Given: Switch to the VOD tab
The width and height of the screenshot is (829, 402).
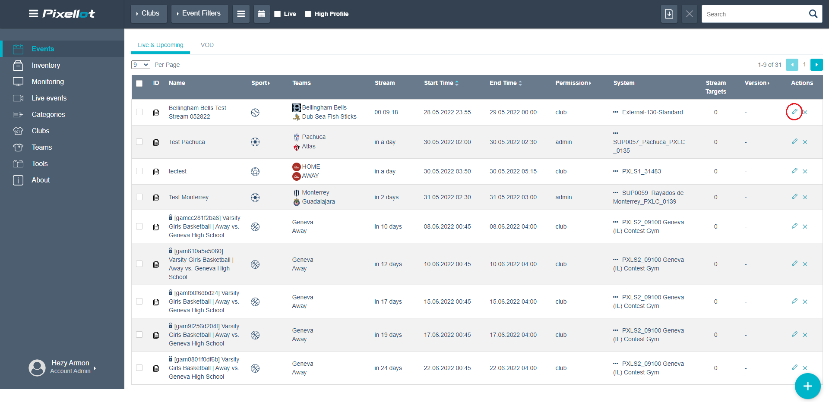Looking at the screenshot, I should [x=207, y=45].
